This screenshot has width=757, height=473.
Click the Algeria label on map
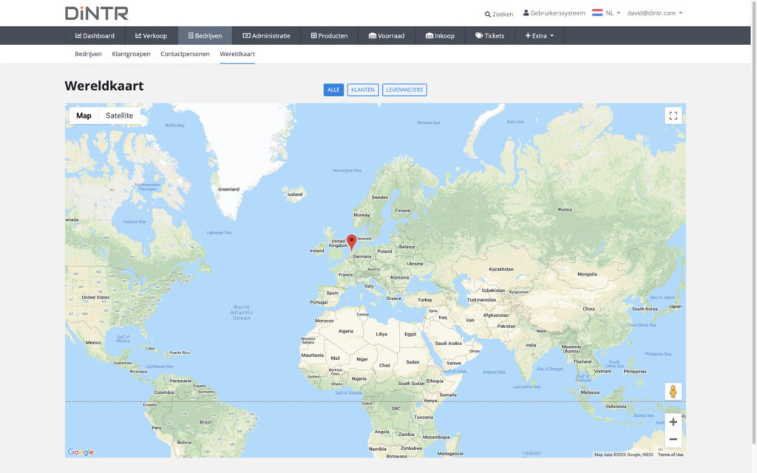pyautogui.click(x=346, y=331)
